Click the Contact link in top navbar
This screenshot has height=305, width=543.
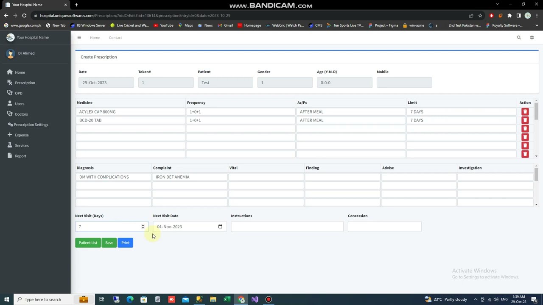click(115, 38)
